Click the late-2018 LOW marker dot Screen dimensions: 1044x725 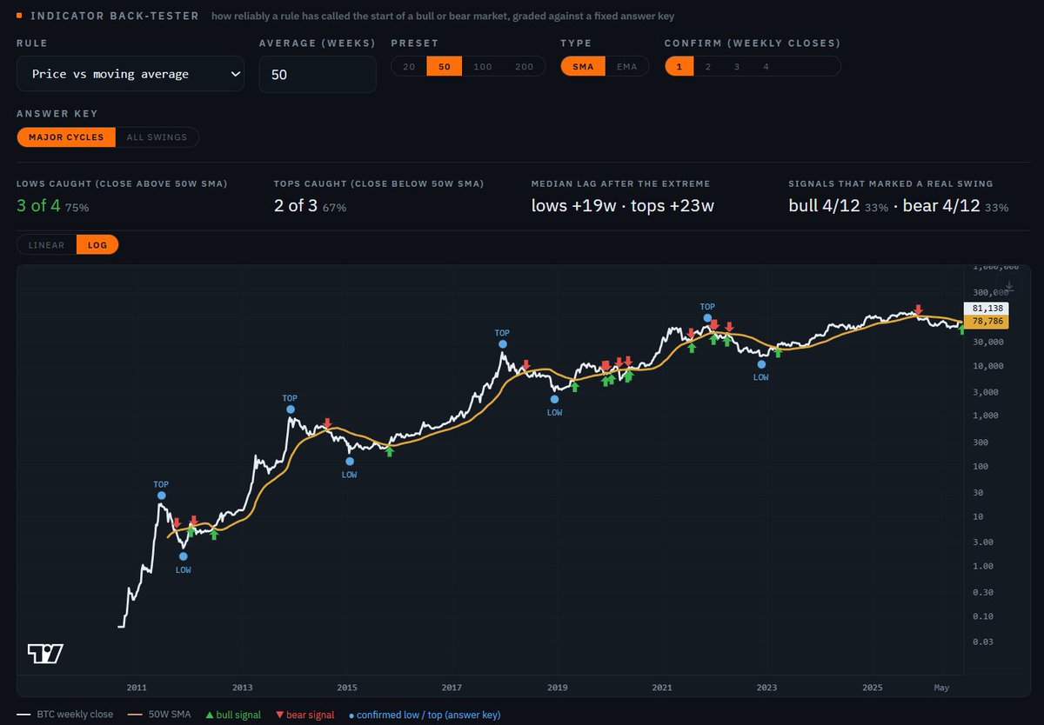[x=554, y=399]
